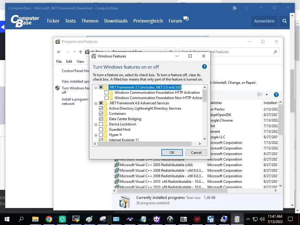Open the View menu
300x225 pixels.
(x=80, y=62)
